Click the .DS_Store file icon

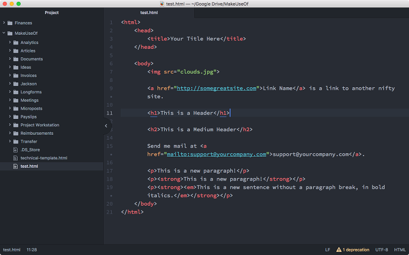(16, 149)
